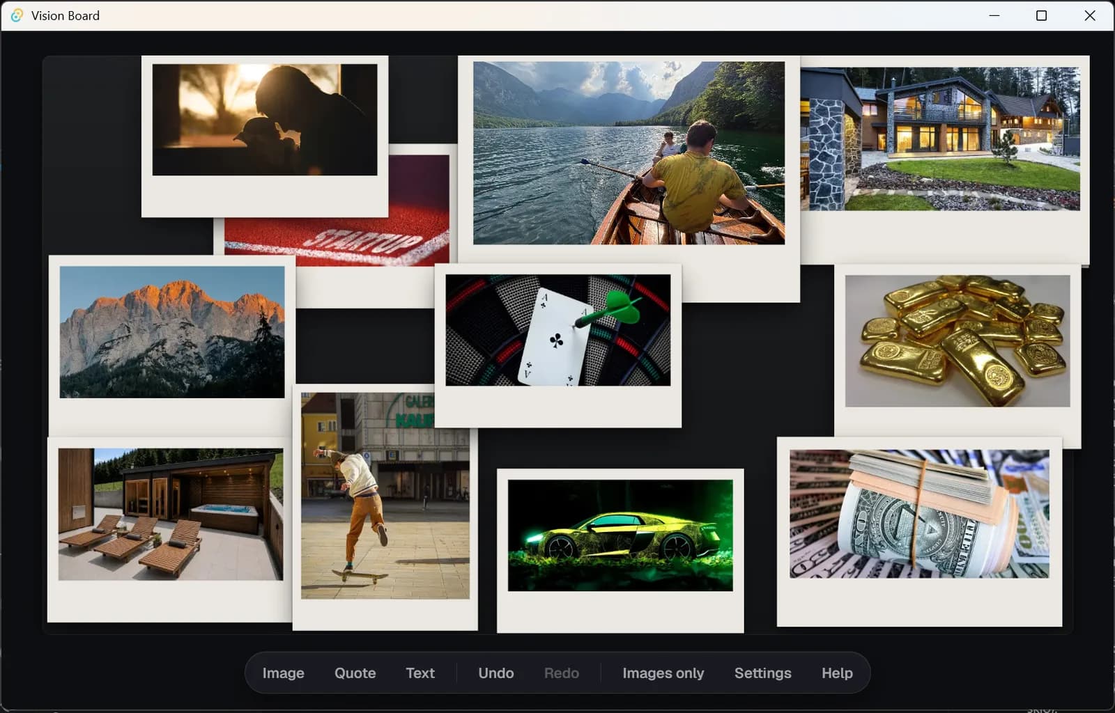Screen dimensions: 1115x713
Task: Open the Help menu
Action: tap(837, 673)
